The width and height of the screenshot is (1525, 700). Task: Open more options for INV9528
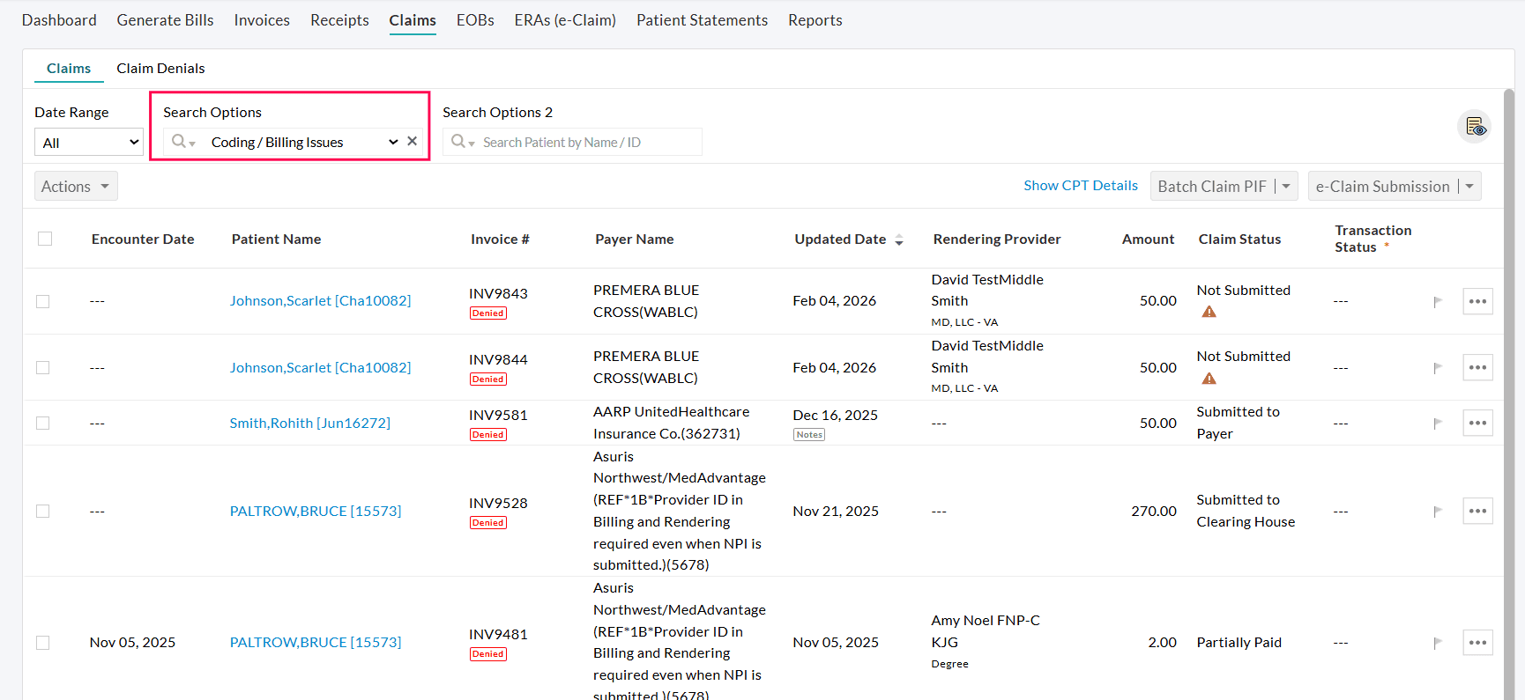(x=1477, y=511)
